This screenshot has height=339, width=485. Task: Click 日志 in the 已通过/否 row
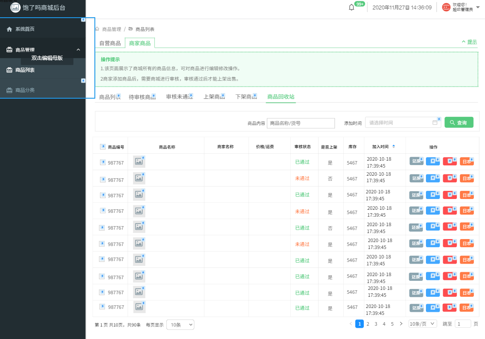click(467, 227)
